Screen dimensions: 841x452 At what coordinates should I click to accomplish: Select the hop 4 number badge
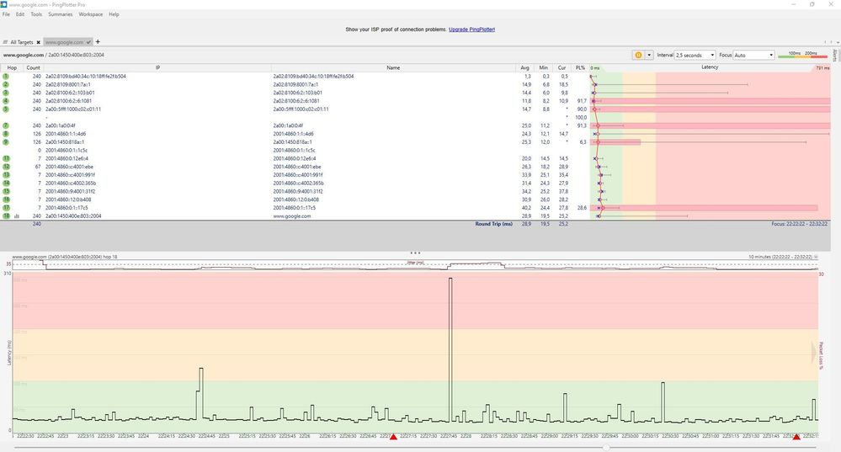coord(6,101)
